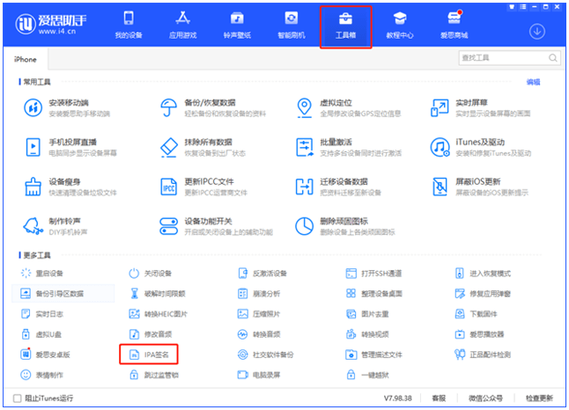Click the 制作铃声 ringtone maker icon
The height and width of the screenshot is (410, 569).
pyautogui.click(x=33, y=224)
